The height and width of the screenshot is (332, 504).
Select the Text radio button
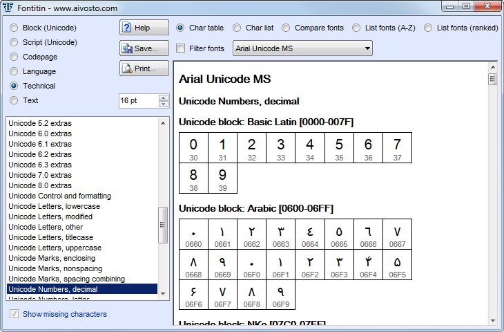tap(14, 100)
